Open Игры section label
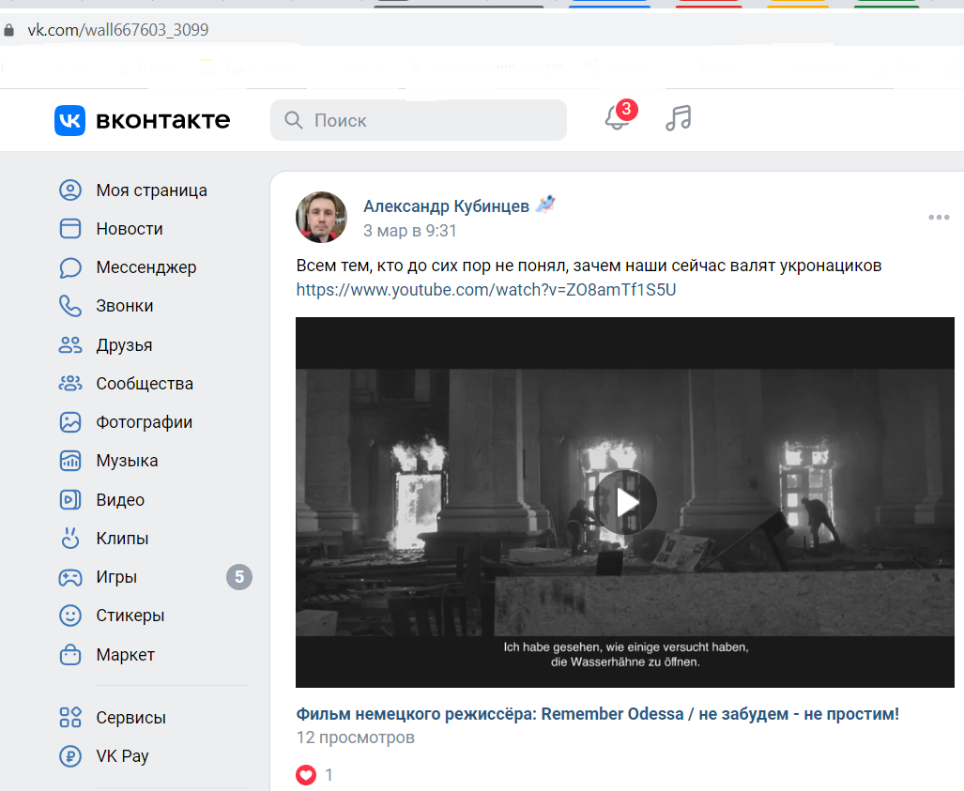 point(116,577)
